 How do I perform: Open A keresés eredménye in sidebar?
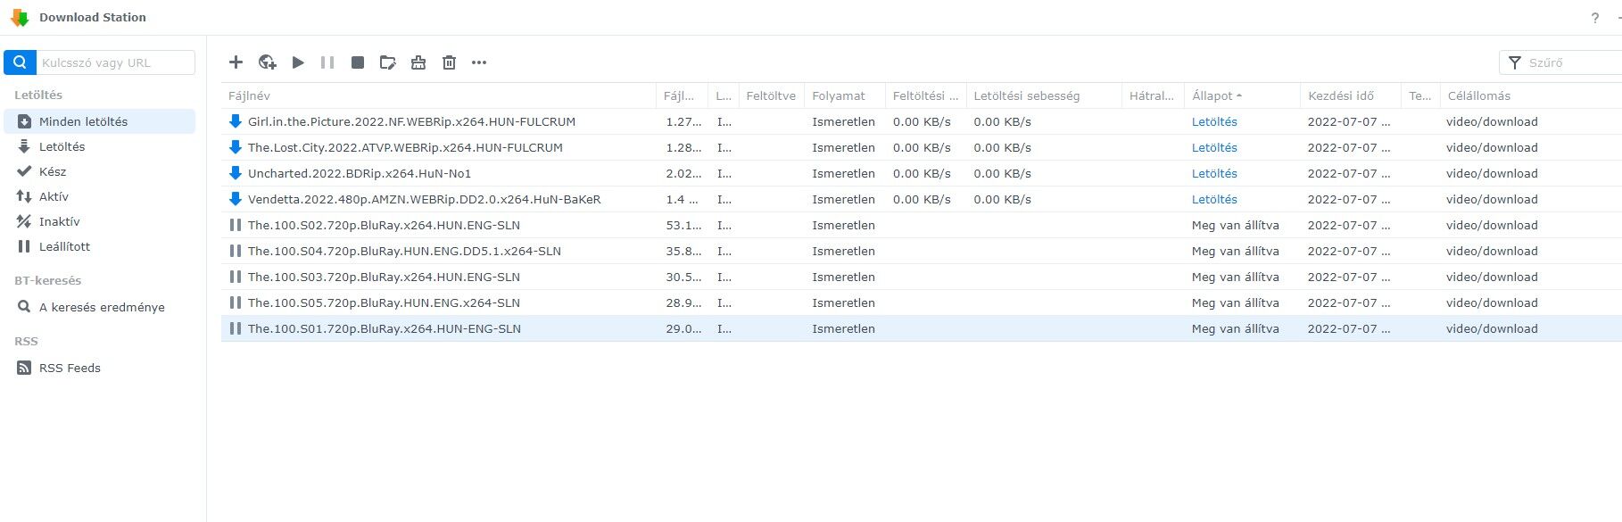click(100, 307)
